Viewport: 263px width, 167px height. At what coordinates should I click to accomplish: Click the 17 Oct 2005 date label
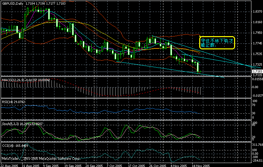pyautogui.click(x=137, y=165)
